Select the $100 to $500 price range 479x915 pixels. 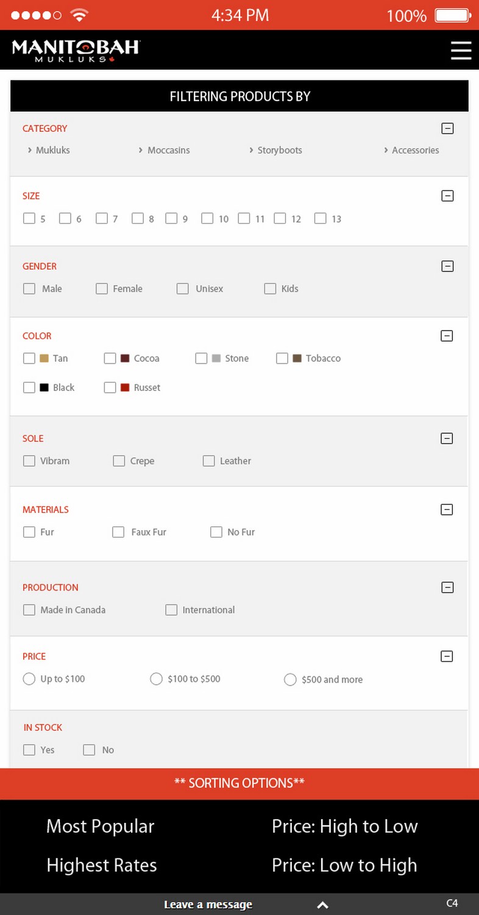click(x=156, y=679)
